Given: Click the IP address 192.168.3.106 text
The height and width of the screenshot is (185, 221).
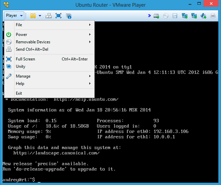Looking at the screenshot, I should pyautogui.click(x=171, y=131).
